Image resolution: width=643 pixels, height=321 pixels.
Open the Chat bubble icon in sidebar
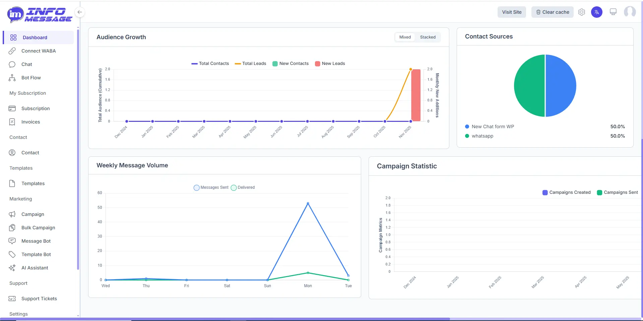coord(12,64)
